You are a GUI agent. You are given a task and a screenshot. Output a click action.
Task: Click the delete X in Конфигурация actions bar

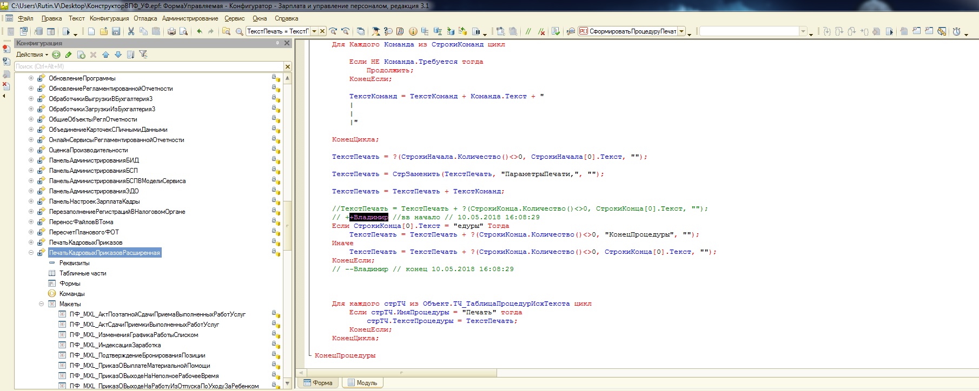tap(93, 55)
